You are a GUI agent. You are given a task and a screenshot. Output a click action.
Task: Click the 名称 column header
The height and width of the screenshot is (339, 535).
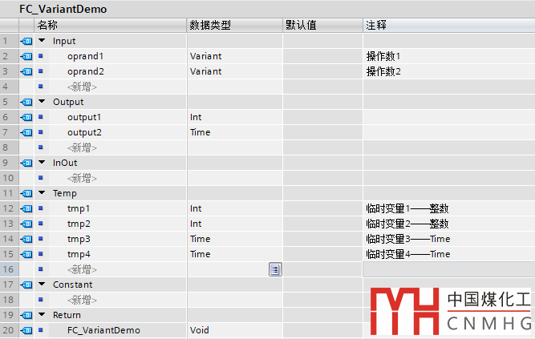tap(111, 25)
